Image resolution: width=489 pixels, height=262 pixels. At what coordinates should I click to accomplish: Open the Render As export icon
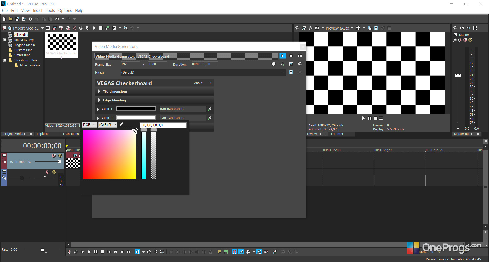tap(24, 19)
